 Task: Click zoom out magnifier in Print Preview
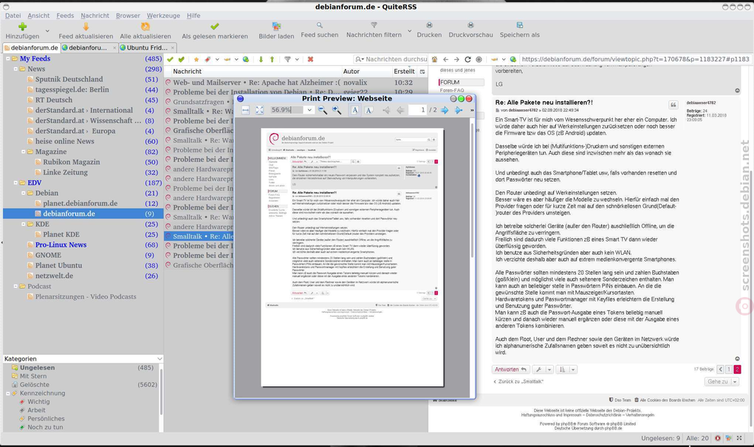(323, 110)
